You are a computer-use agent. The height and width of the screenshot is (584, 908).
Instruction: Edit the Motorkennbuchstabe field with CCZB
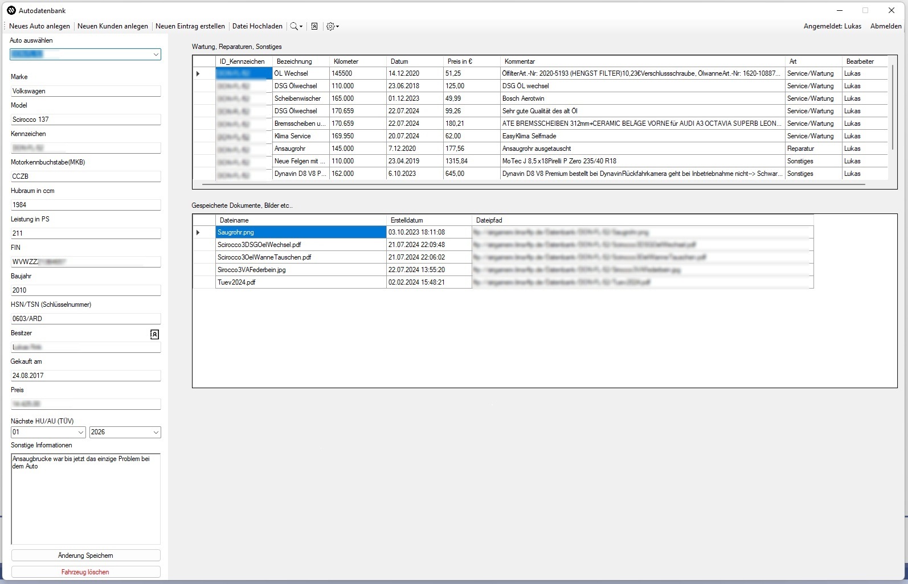85,176
